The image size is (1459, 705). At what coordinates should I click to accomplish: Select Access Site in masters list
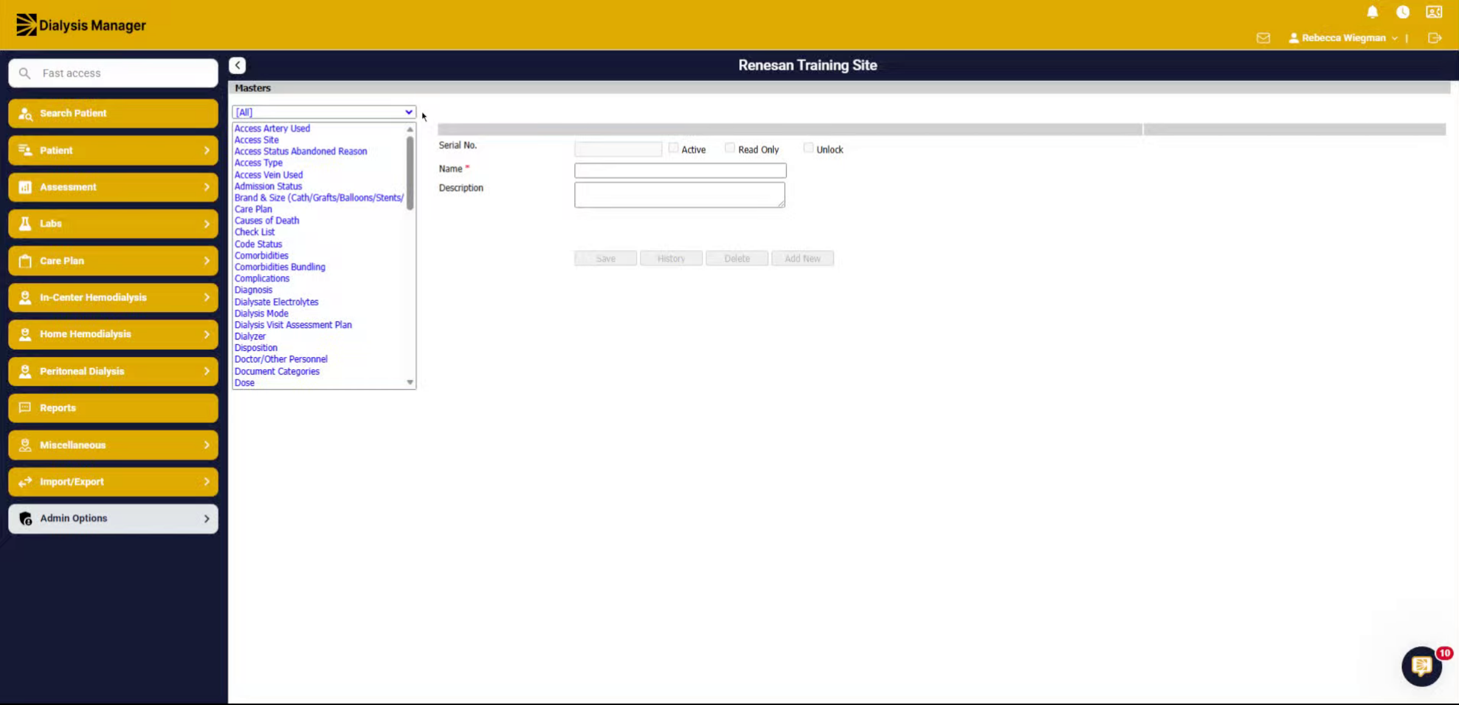click(257, 140)
